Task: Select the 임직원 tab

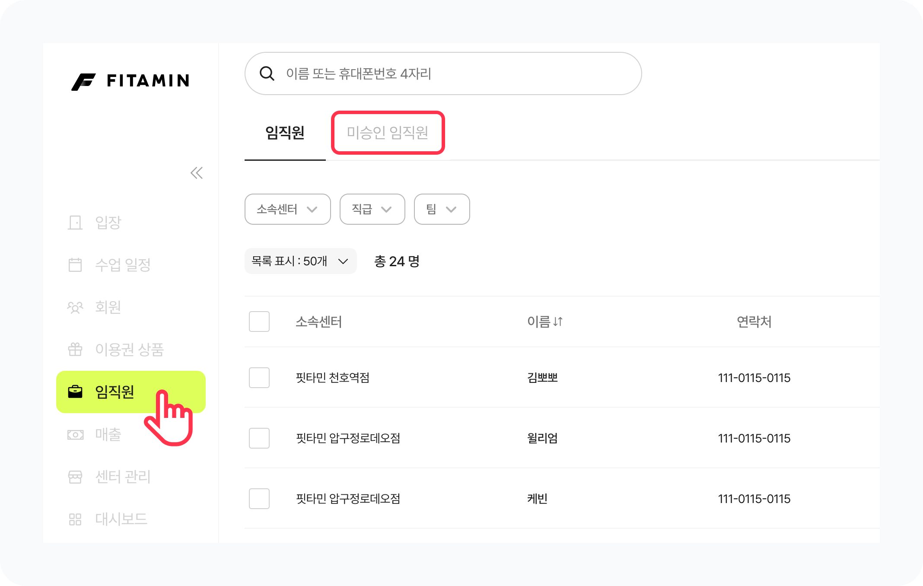Action: [x=285, y=133]
